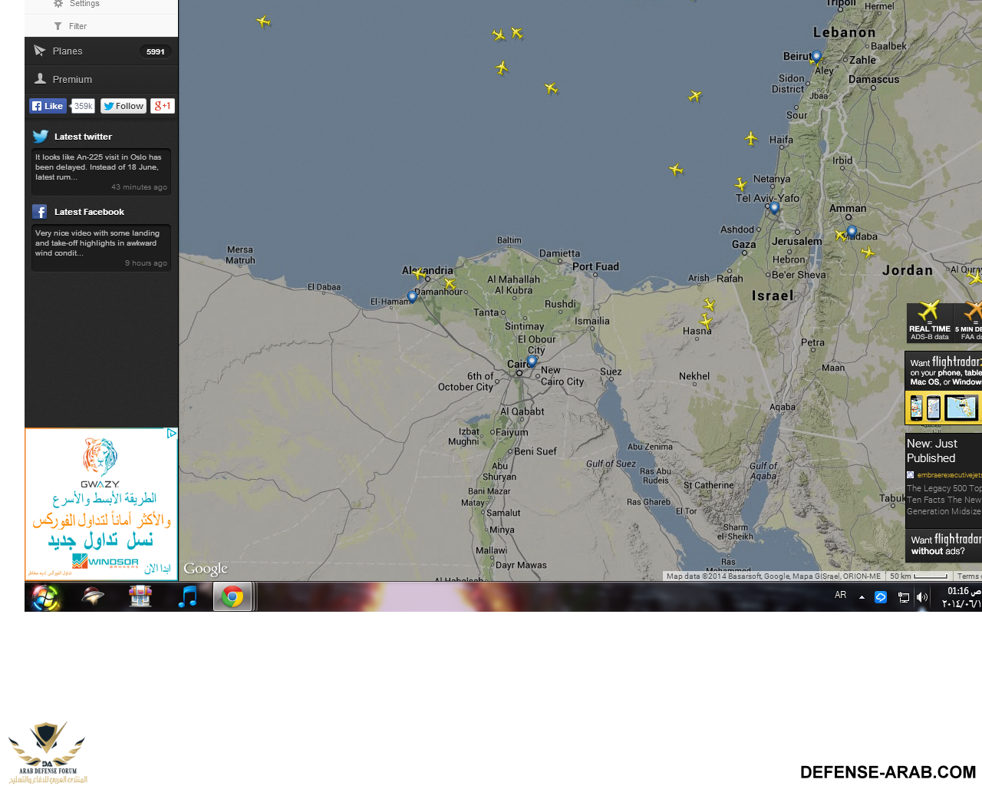The height and width of the screenshot is (786, 982).
Task: Open the landing video Facebook post
Action: 101,247
